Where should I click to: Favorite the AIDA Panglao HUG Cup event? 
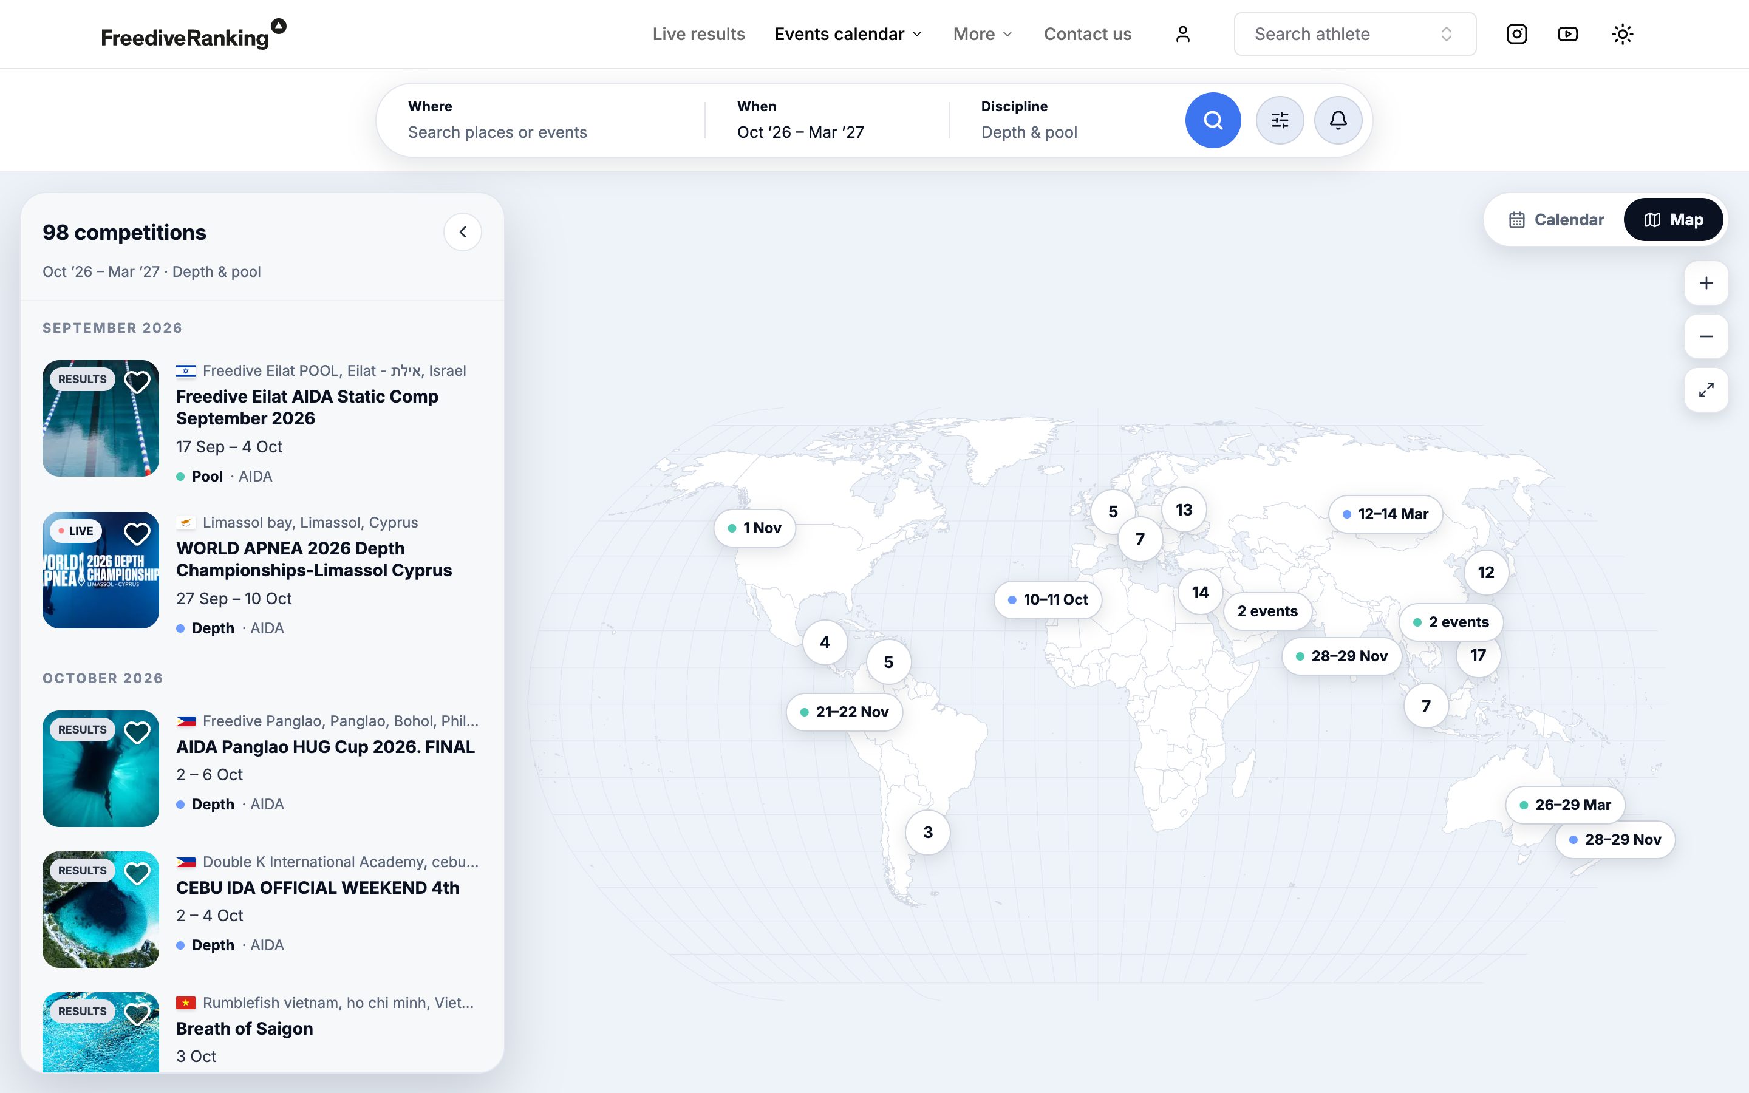click(137, 732)
